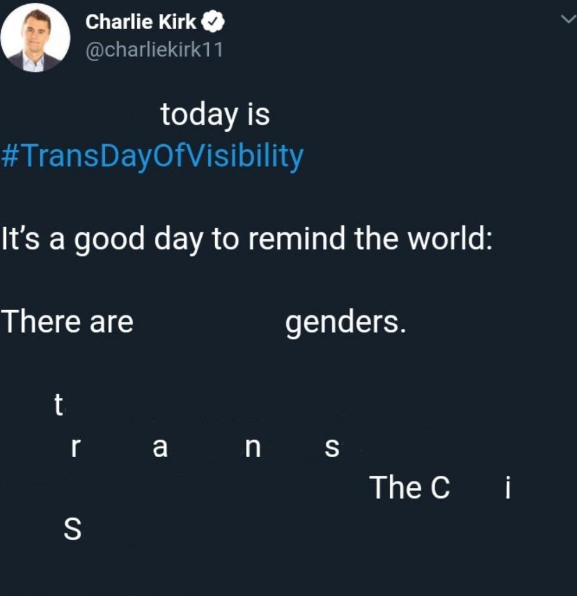
Task: Click the text 'The C' near the bottom
Action: pyautogui.click(x=409, y=488)
